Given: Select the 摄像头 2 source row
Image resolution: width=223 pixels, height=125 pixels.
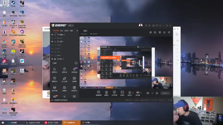Looking at the screenshot, I should (65, 34).
